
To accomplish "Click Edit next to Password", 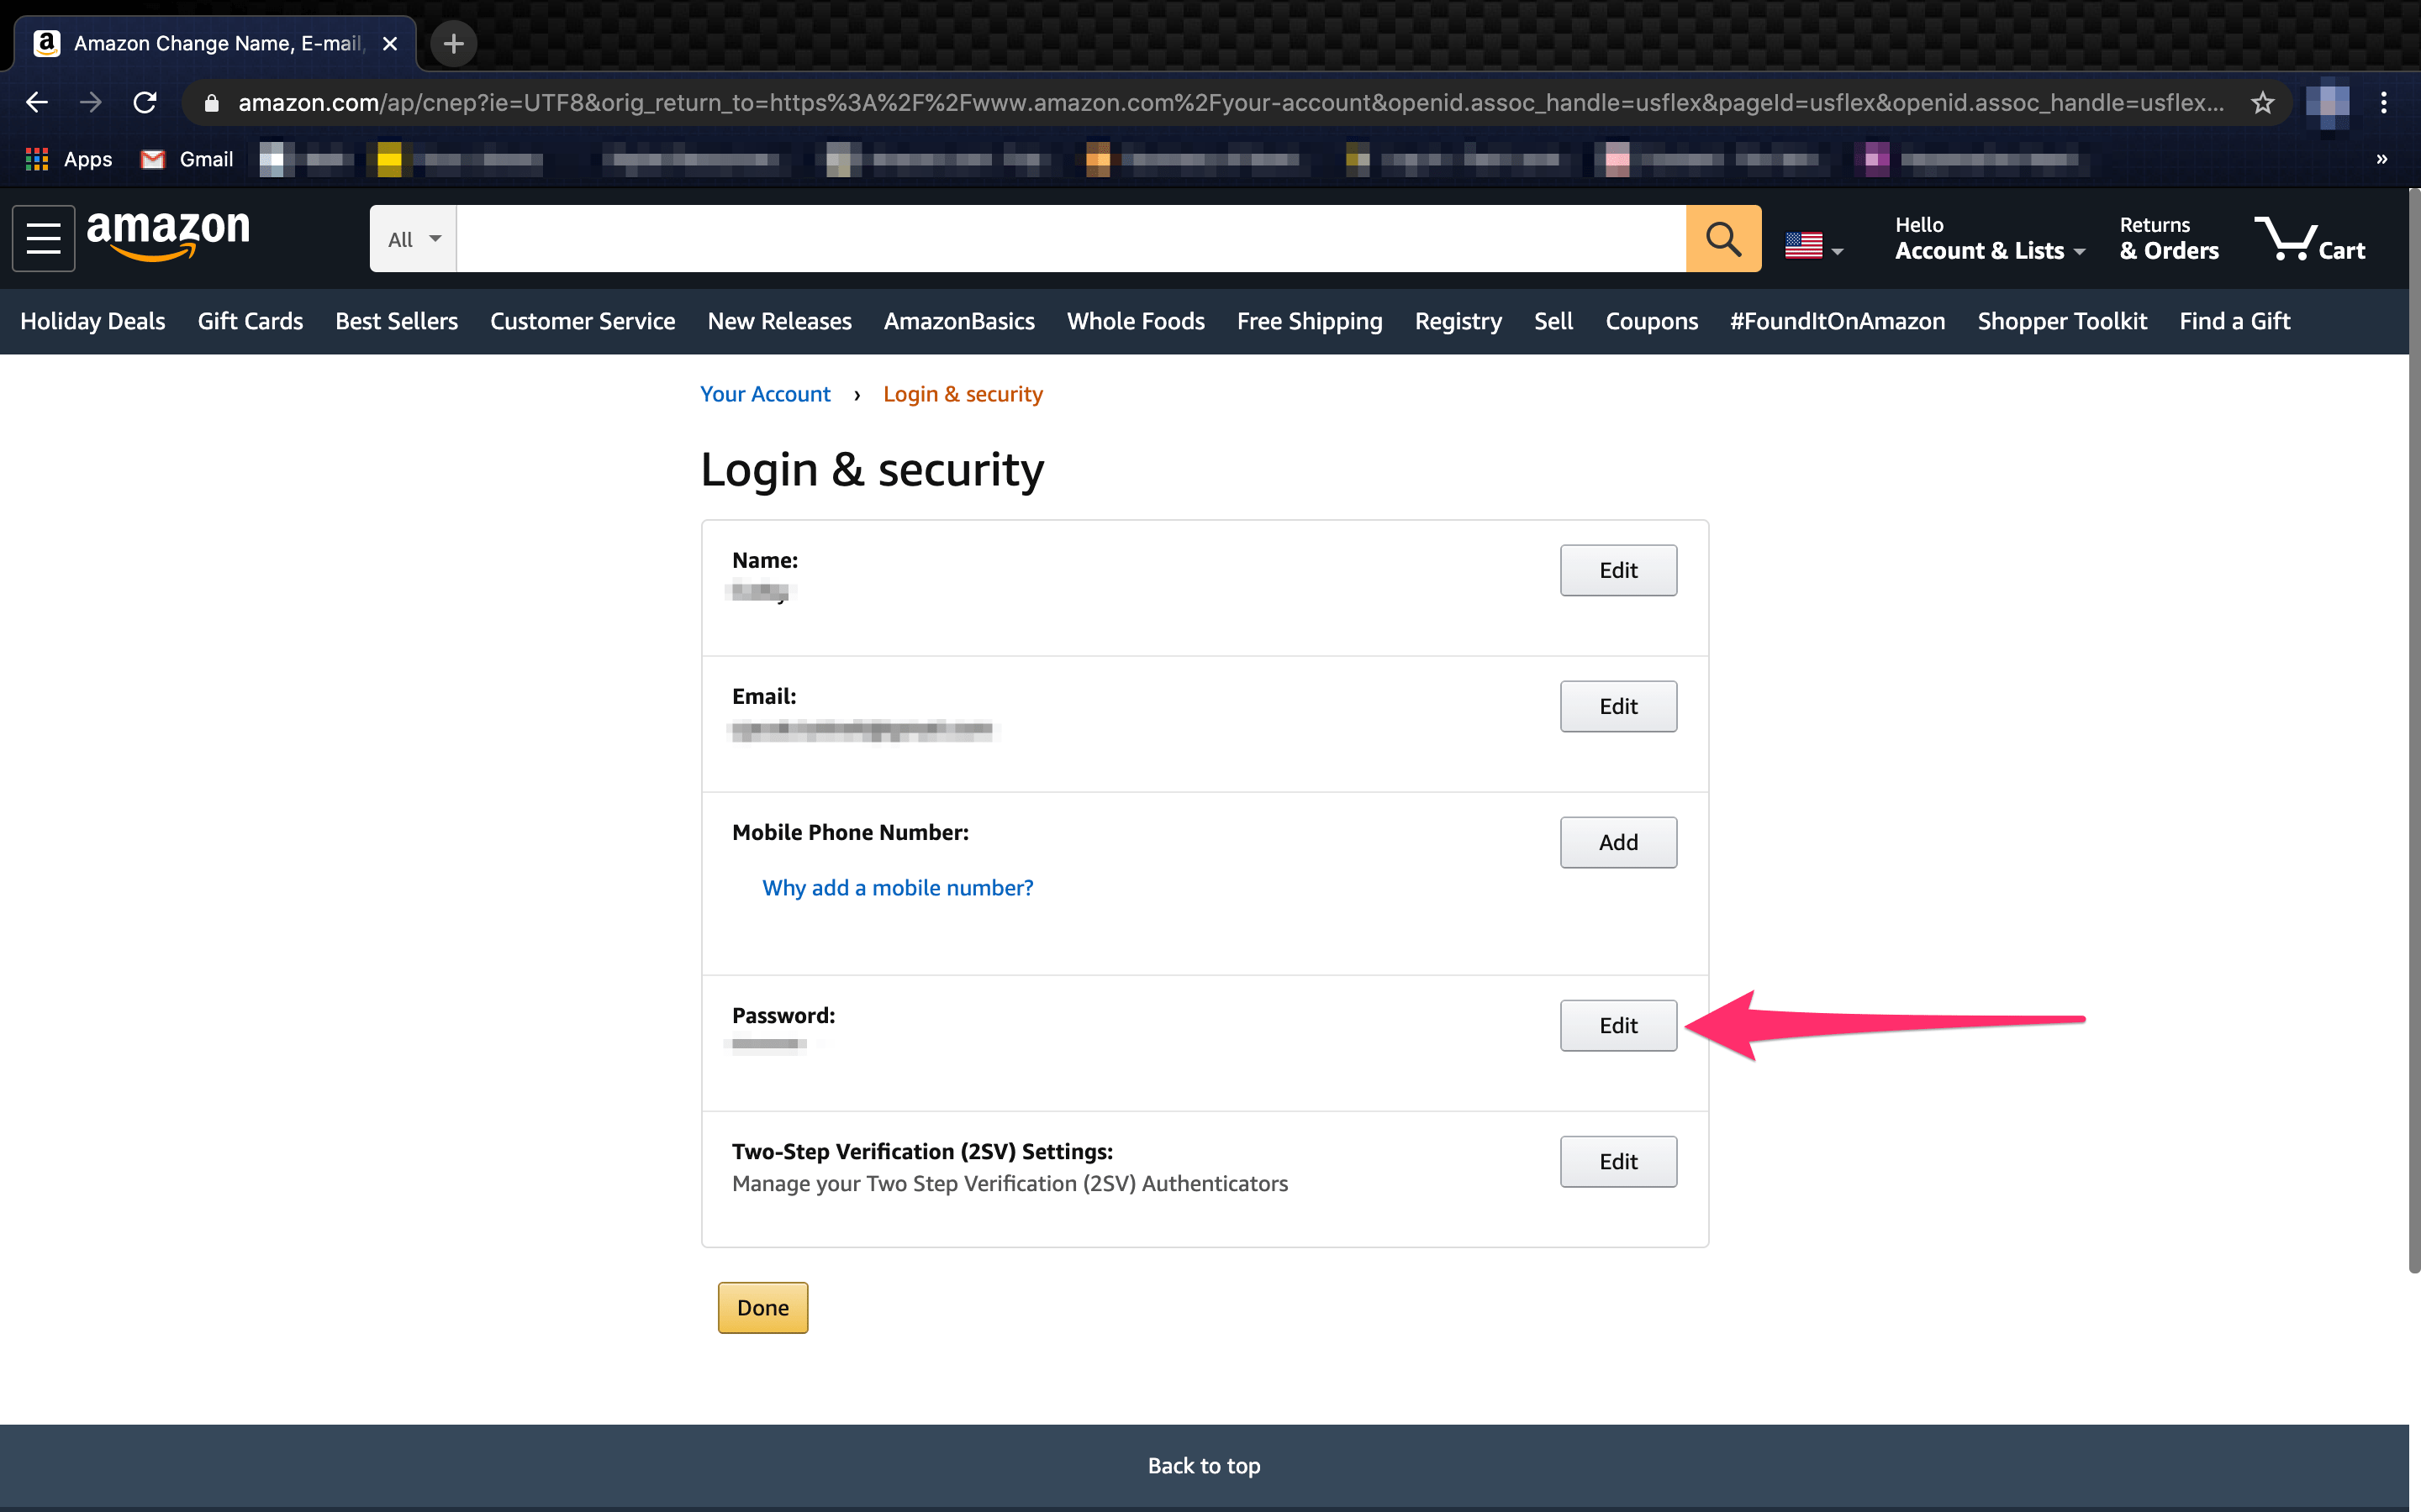I will 1617,1025.
